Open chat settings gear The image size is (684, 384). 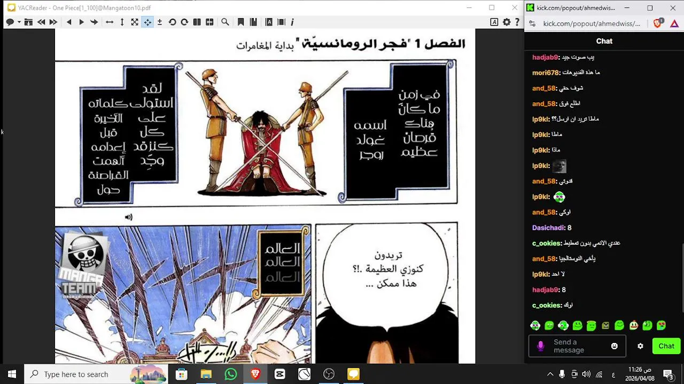pos(640,346)
